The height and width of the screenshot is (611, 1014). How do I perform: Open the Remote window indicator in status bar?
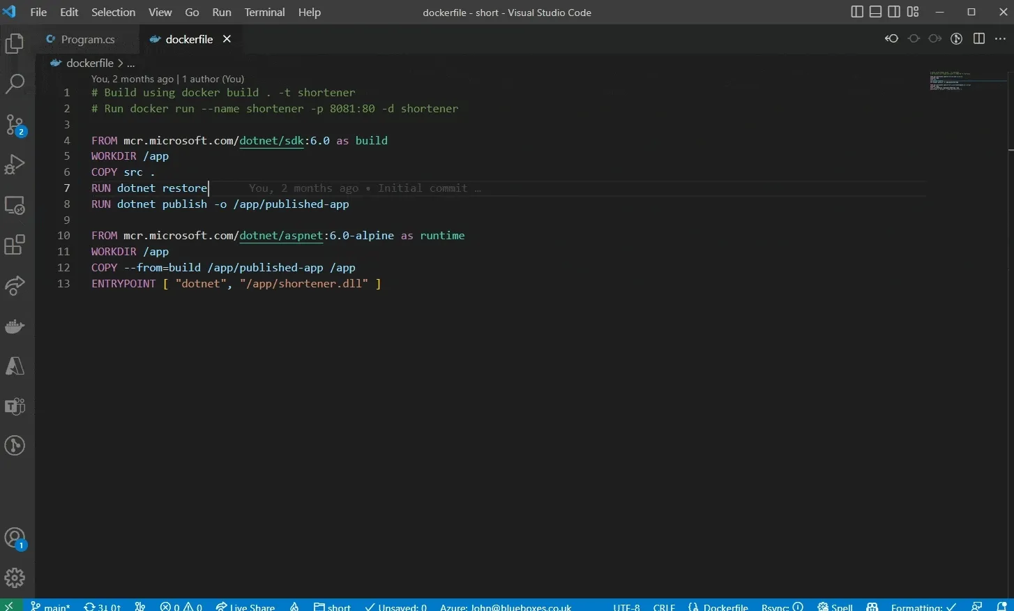point(10,605)
